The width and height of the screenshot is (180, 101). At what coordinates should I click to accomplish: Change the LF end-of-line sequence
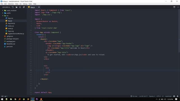tap(163, 96)
